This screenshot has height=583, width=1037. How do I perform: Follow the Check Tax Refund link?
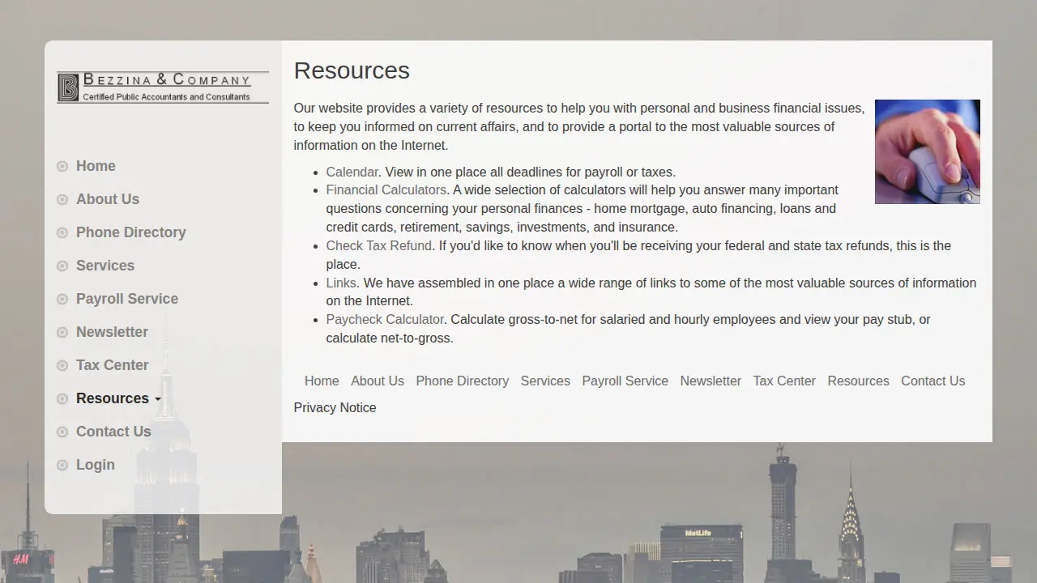379,245
